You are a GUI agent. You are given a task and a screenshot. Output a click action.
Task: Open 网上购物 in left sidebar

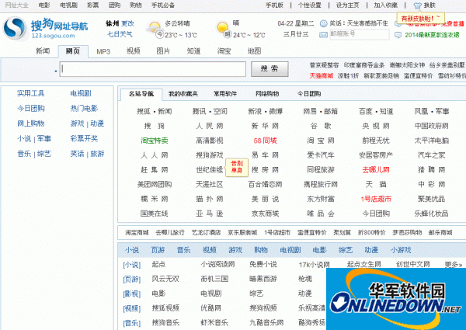(30, 123)
